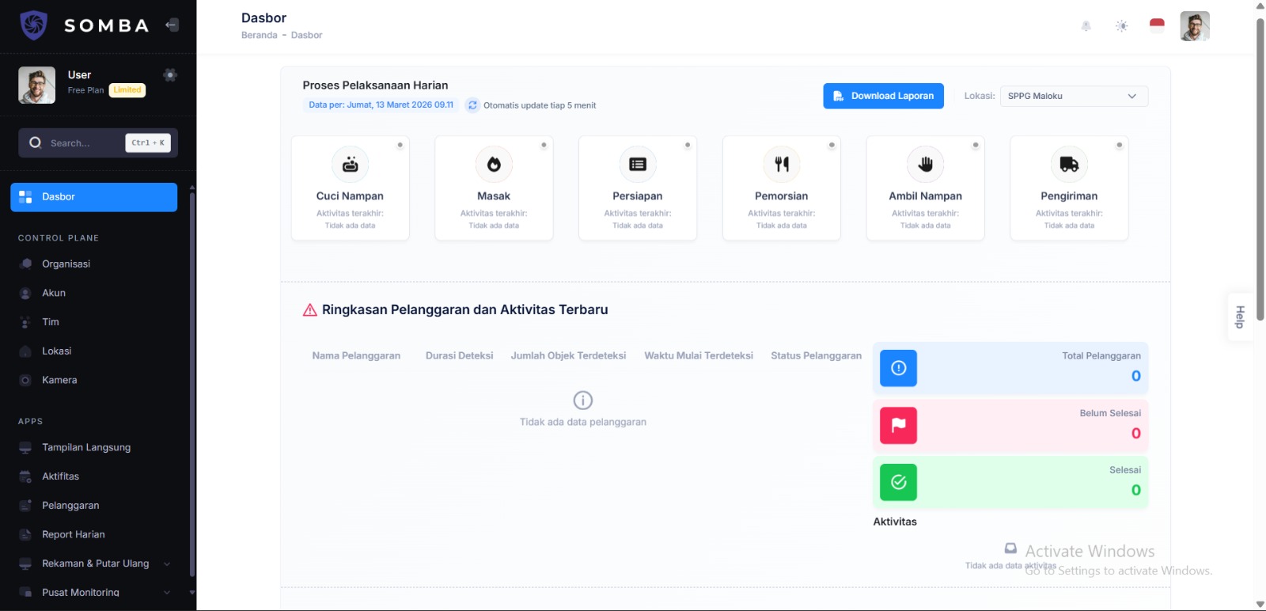Screen dimensions: 1266x611
Task: Click the Masak flame icon
Action: (494, 165)
